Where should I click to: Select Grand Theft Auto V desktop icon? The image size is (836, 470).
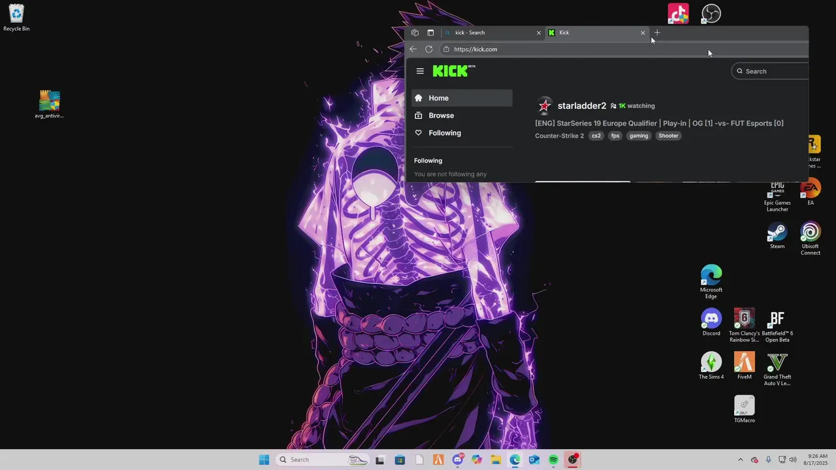[x=777, y=369]
